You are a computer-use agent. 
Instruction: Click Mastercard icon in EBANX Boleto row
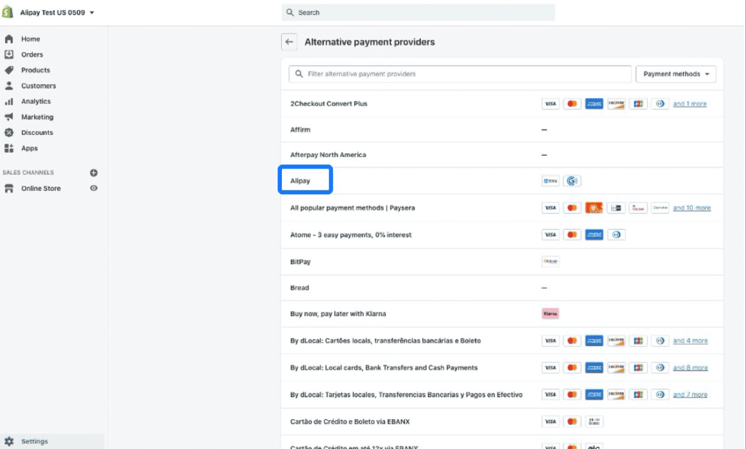coord(572,422)
